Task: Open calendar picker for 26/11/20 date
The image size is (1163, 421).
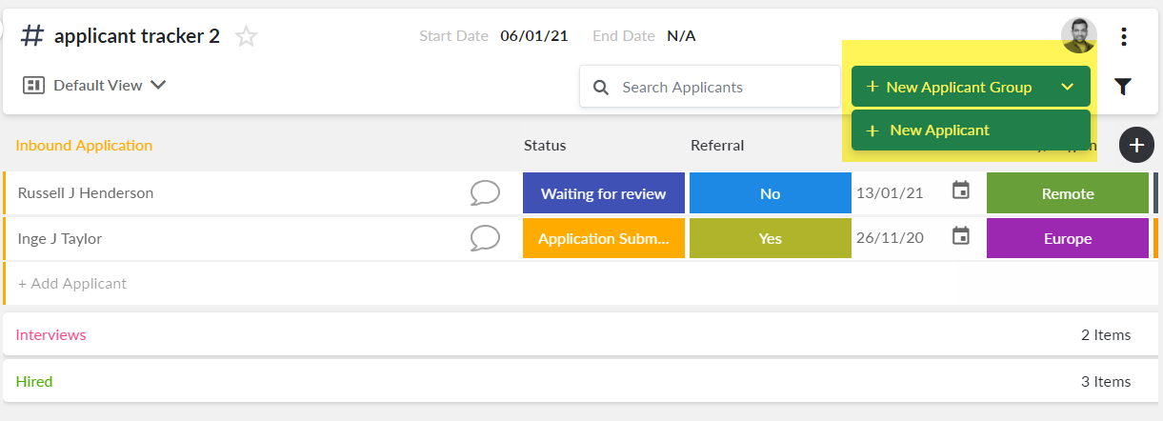Action: point(961,235)
